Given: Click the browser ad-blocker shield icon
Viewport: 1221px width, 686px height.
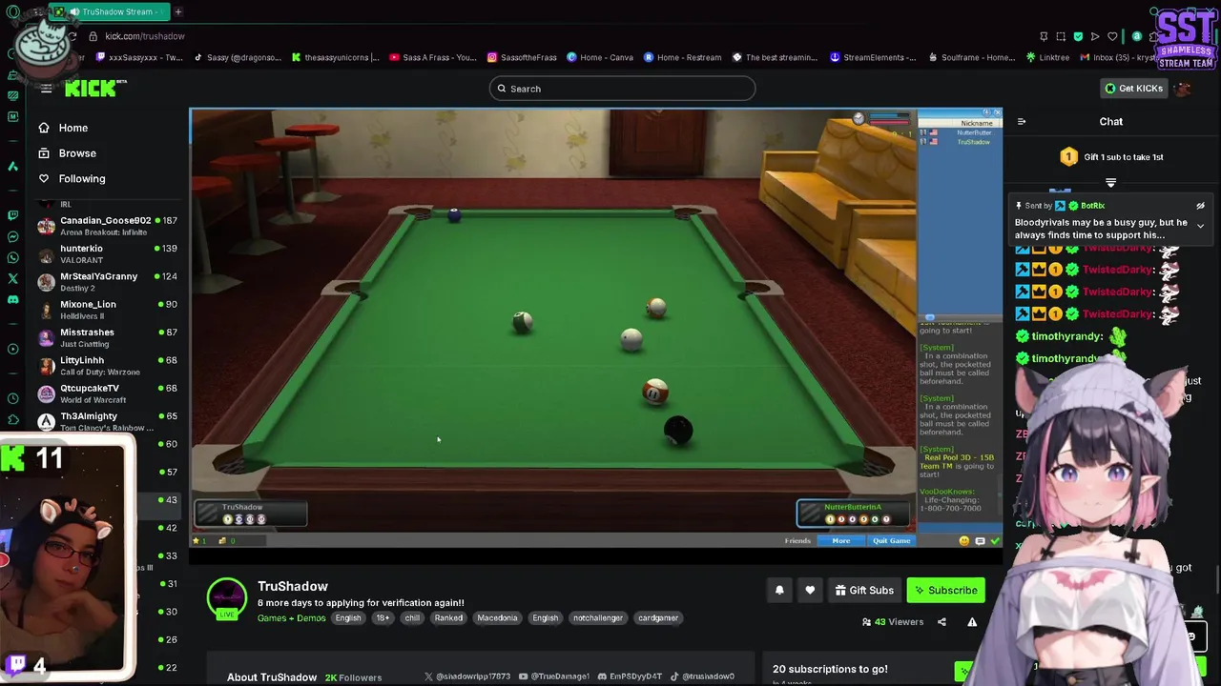Looking at the screenshot, I should point(1078,36).
